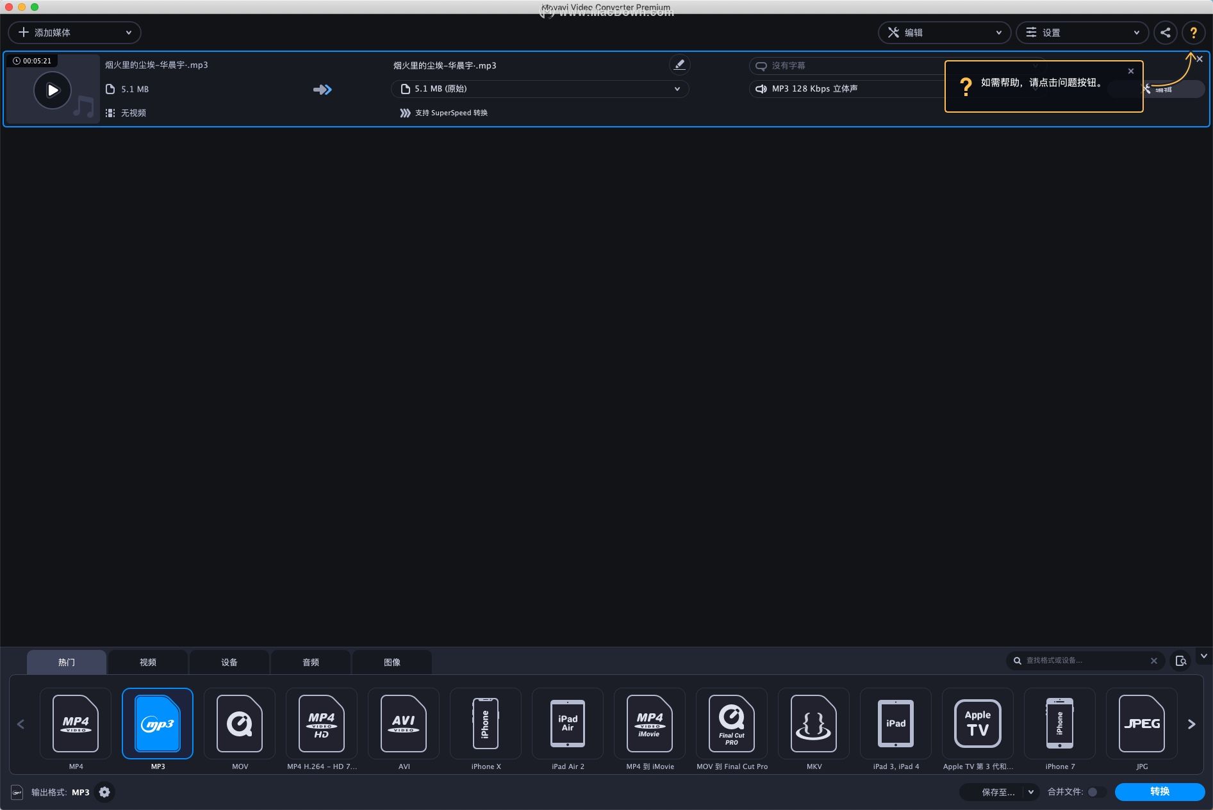Play the audio file preview
Viewport: 1213px width, 810px height.
click(x=53, y=90)
